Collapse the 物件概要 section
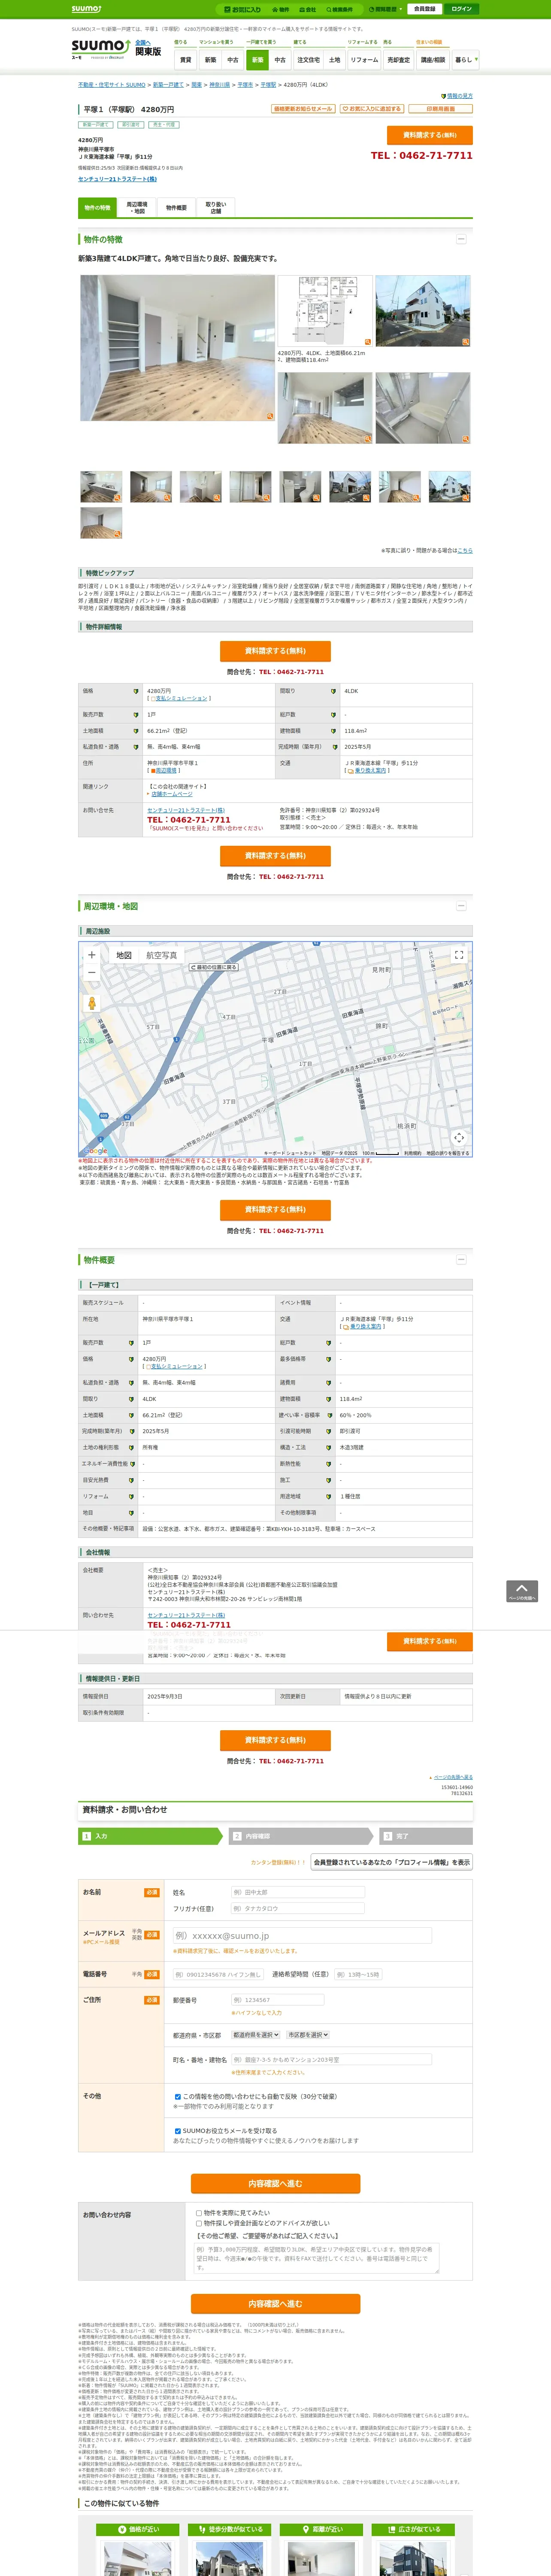The width and height of the screenshot is (551, 2576). [x=461, y=1260]
